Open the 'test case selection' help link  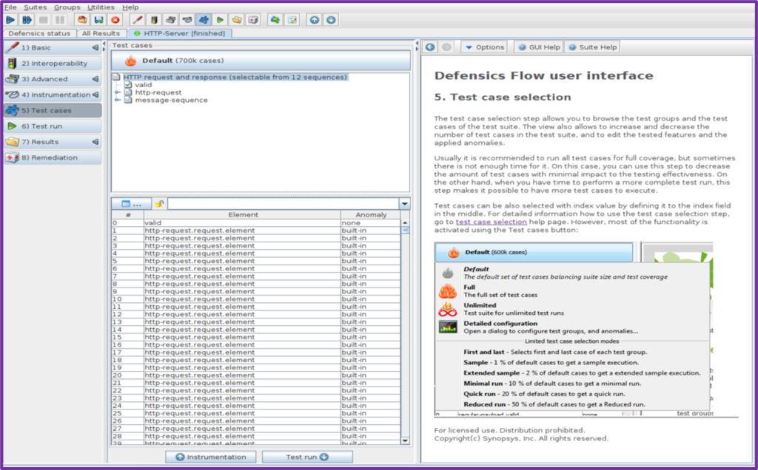point(491,222)
